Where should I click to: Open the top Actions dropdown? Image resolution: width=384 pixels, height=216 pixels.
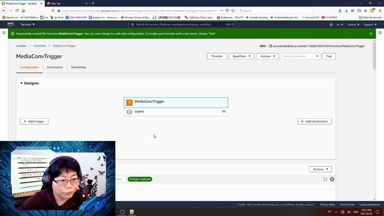[x=268, y=56]
